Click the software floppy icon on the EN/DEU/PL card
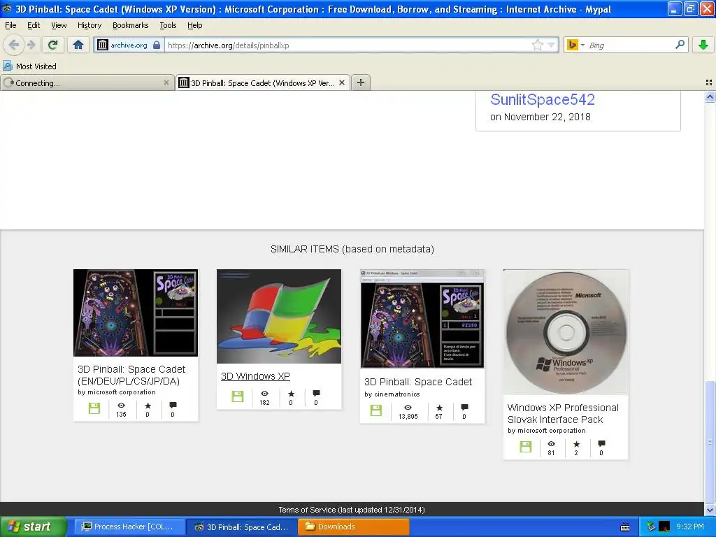Viewport: 716px width, 537px height. (94, 408)
